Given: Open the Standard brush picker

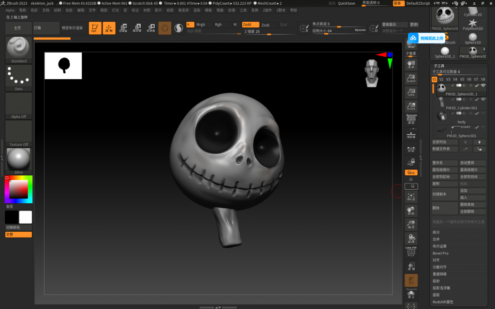Looking at the screenshot, I should (x=19, y=50).
